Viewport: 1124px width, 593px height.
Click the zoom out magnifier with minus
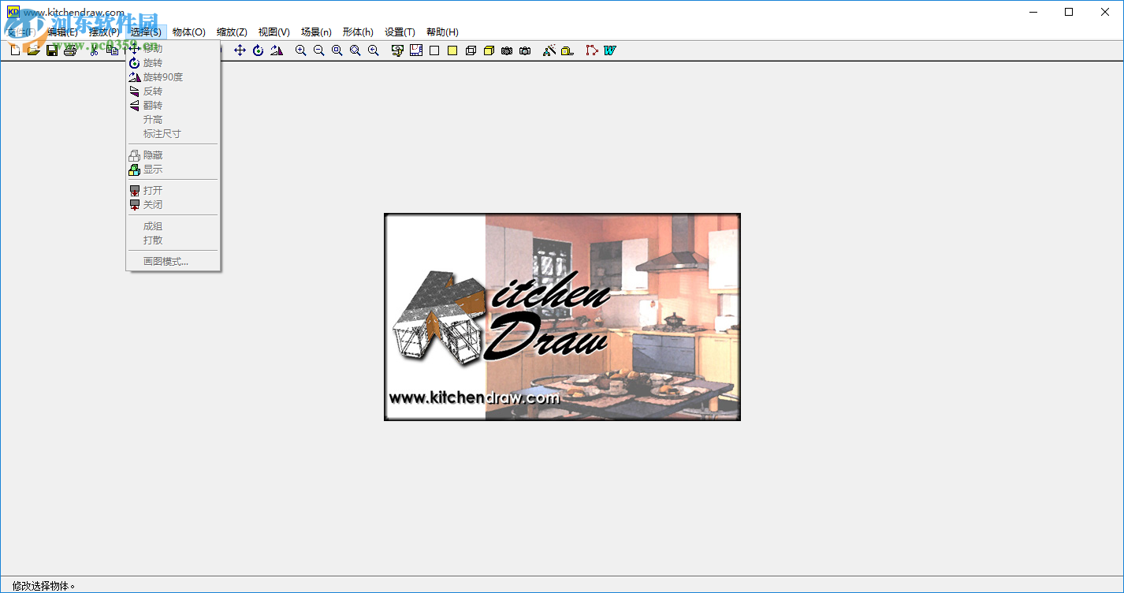[x=318, y=50]
